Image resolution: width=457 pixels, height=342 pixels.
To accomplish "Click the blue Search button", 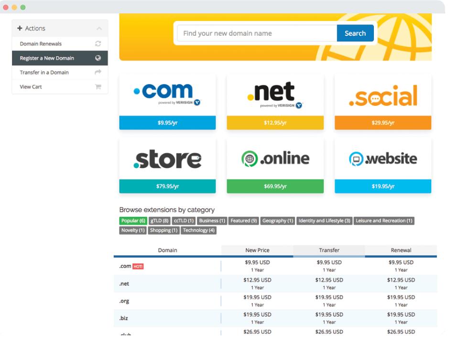I will point(355,33).
